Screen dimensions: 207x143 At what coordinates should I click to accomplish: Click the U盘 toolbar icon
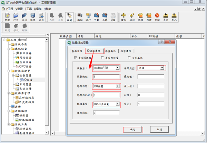pos(112,17)
